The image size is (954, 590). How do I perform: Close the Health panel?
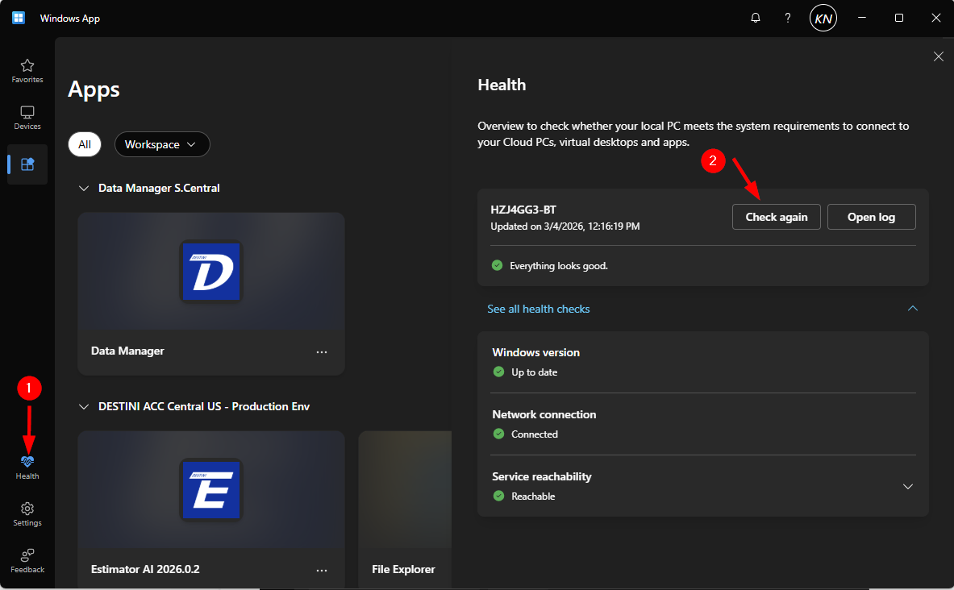pyautogui.click(x=938, y=56)
